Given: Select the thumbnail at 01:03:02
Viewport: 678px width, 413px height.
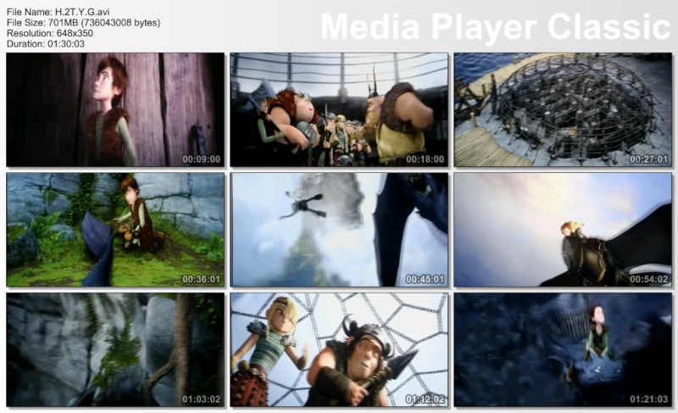Looking at the screenshot, I should click(x=115, y=350).
